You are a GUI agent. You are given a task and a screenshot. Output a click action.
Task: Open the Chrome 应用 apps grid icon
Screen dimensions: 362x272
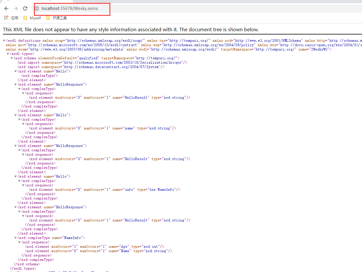coord(6,18)
